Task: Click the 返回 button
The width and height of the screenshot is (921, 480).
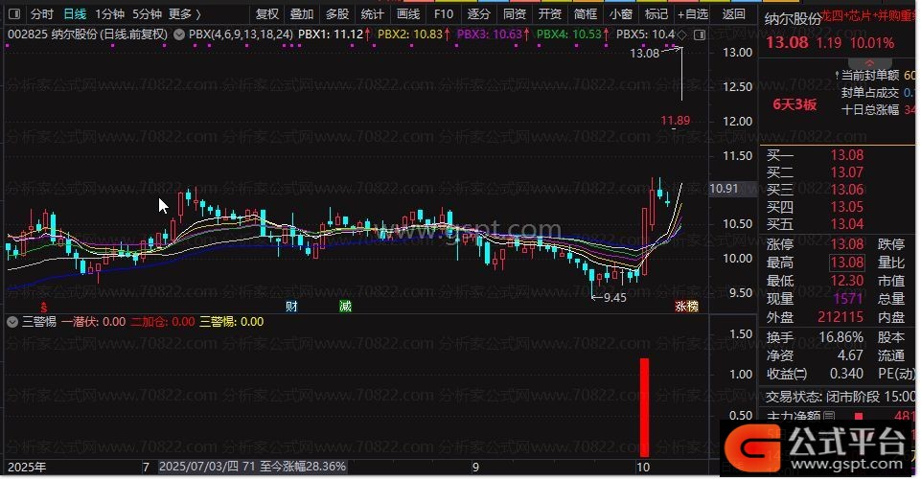Action: click(x=733, y=14)
